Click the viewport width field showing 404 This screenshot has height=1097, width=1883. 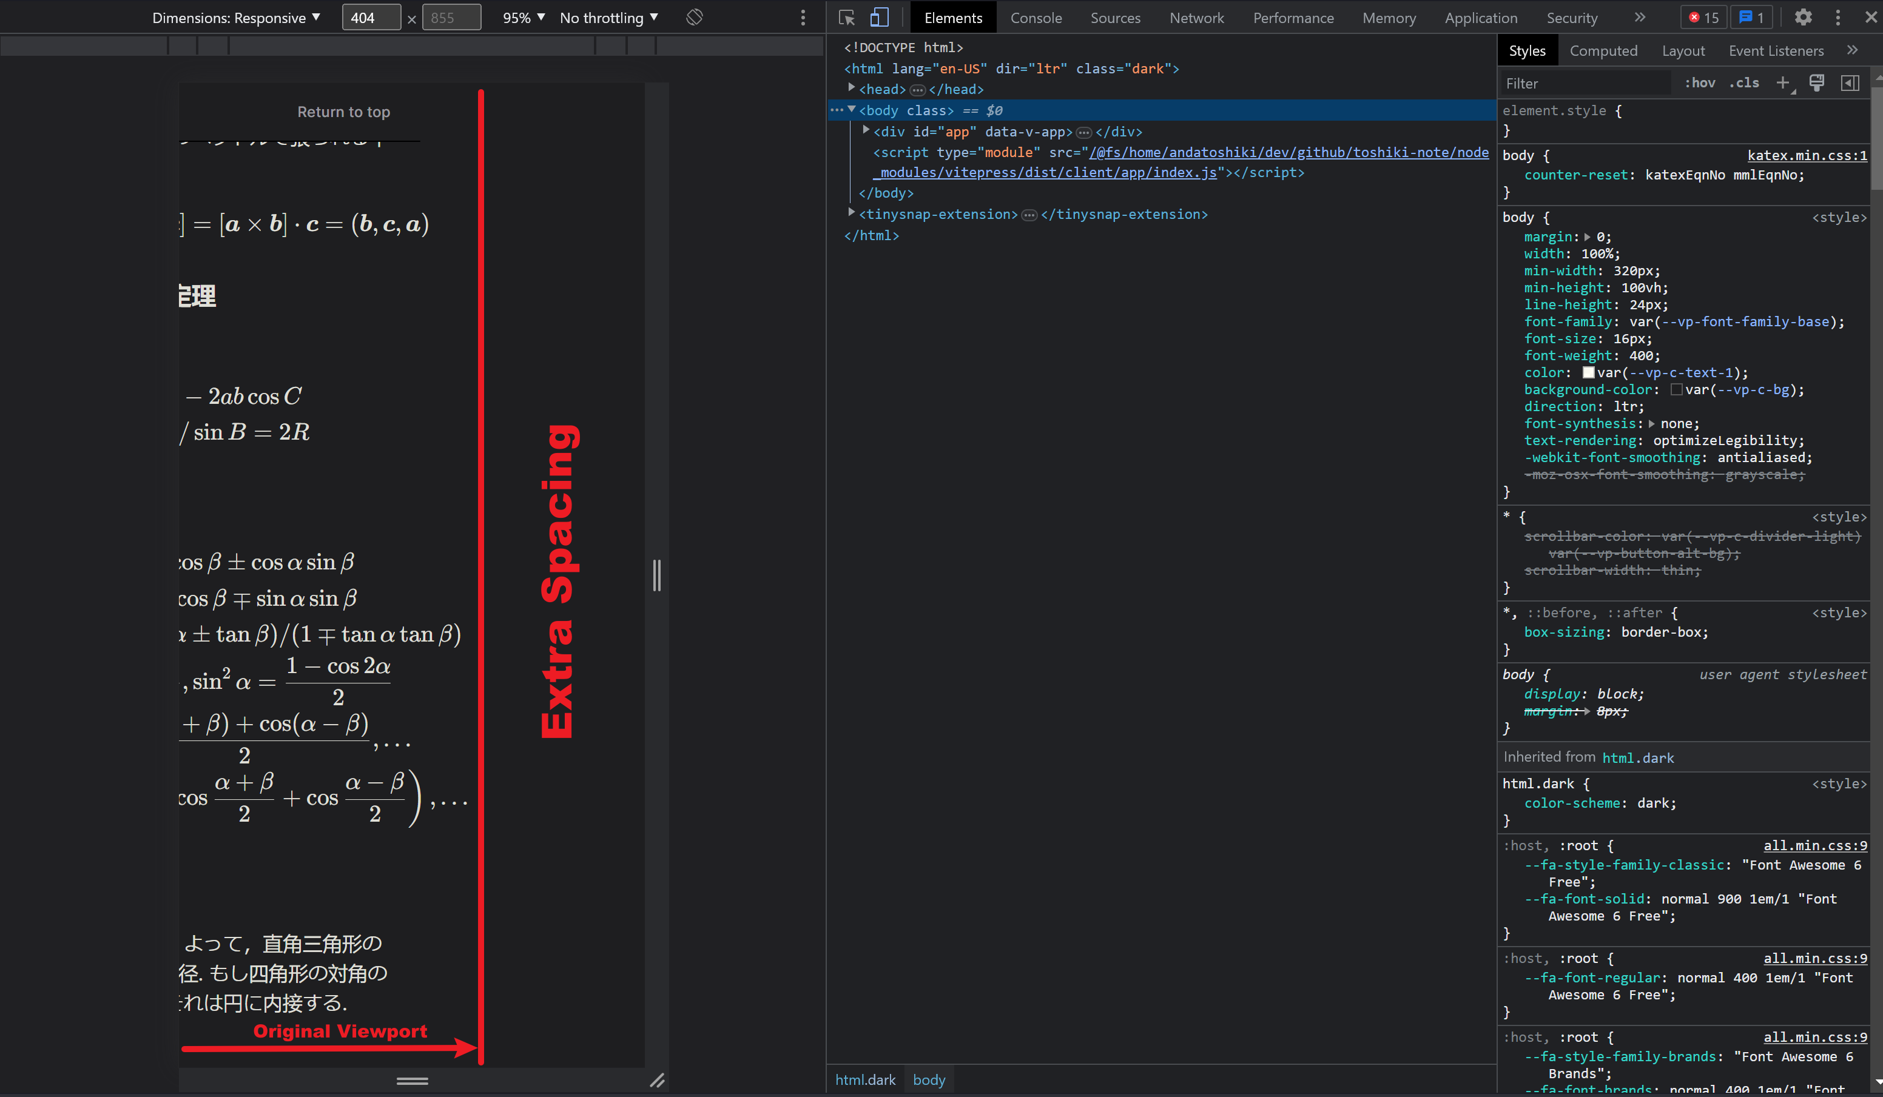click(371, 17)
